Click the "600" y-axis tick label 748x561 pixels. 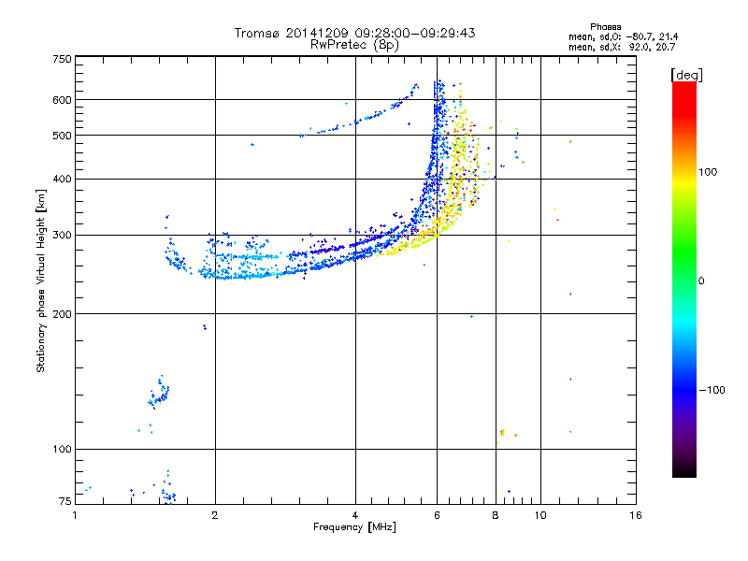click(63, 100)
